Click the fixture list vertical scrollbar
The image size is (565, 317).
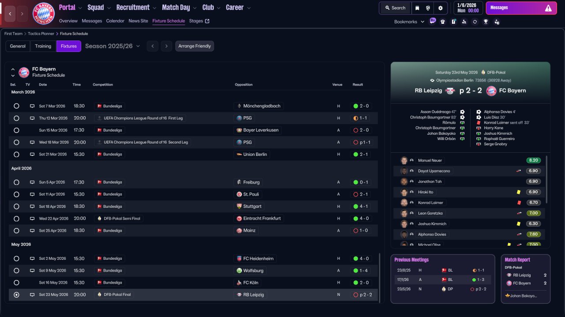click(379, 276)
